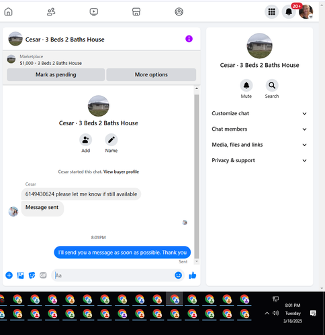
Task: Click the More options button
Action: click(x=151, y=74)
